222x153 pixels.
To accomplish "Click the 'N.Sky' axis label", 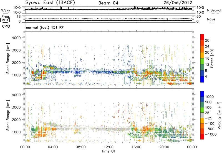I will [5, 10].
